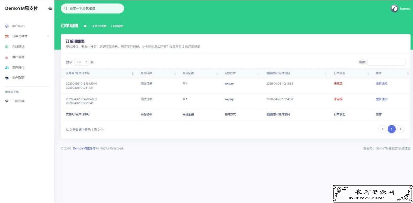Click transaction number 2020042610135313046

coord(81,84)
